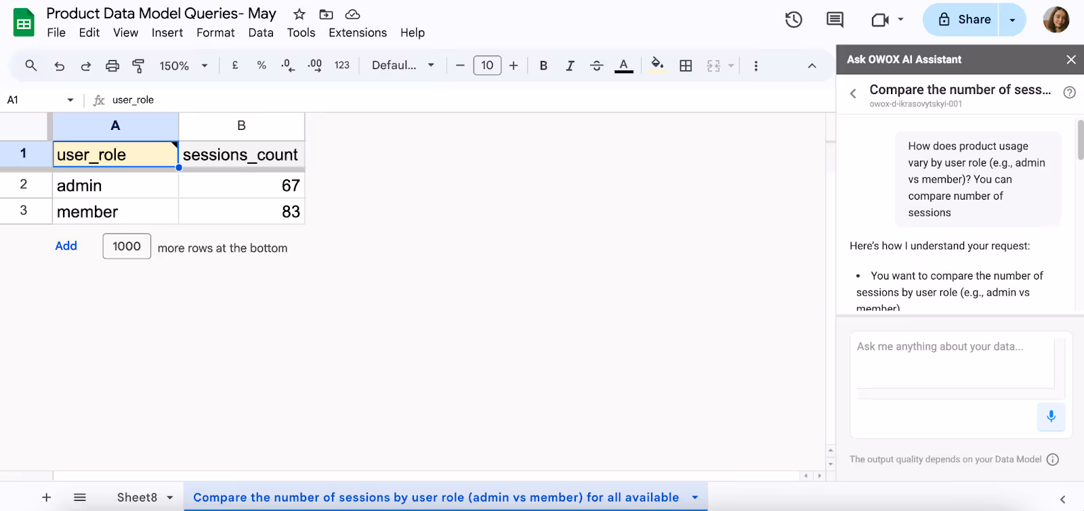Star the Product Data Model Queries document
The width and height of the screenshot is (1084, 511).
(299, 14)
